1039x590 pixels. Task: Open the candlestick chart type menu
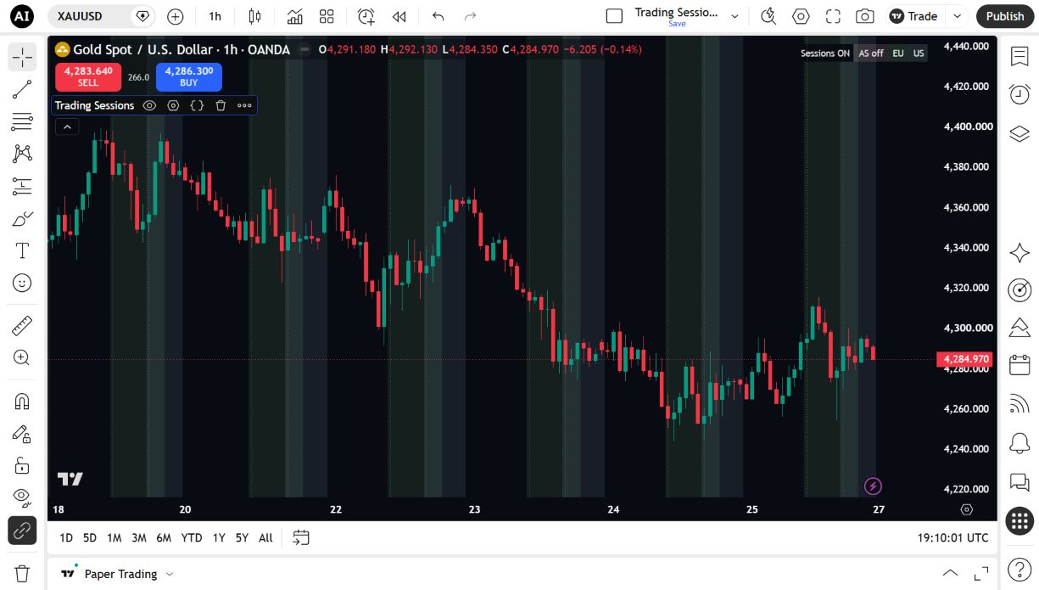[x=254, y=16]
